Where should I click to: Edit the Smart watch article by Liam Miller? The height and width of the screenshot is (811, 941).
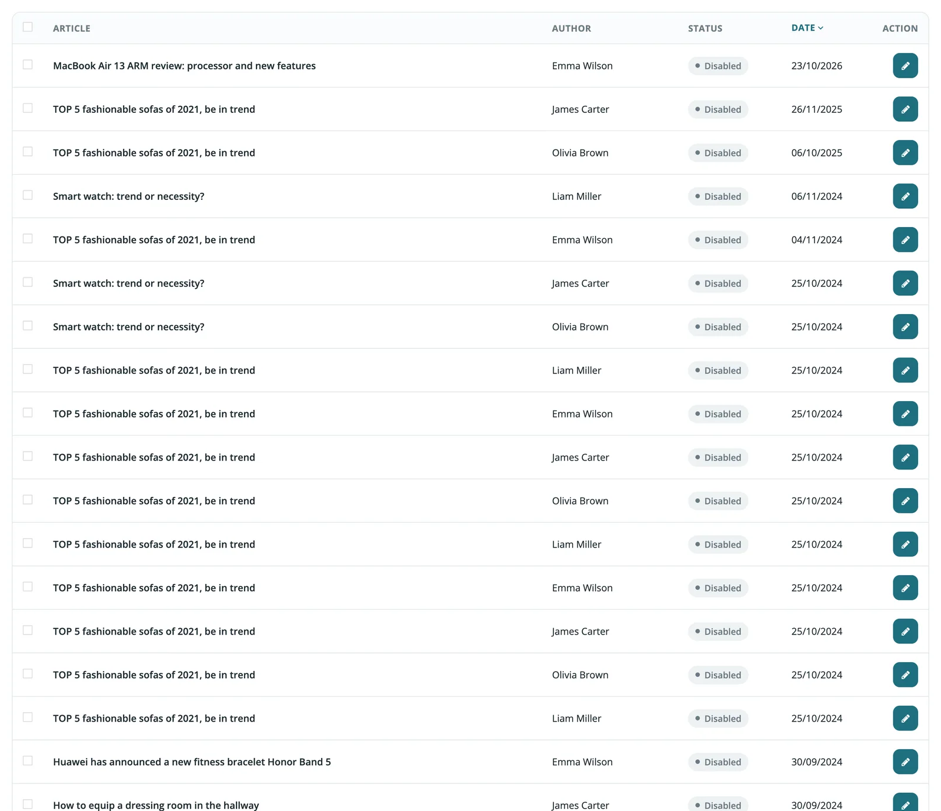click(x=905, y=196)
